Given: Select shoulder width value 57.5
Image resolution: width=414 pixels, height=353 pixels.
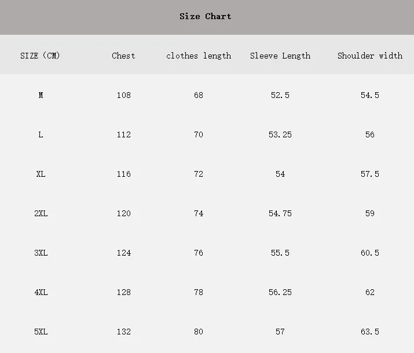Looking at the screenshot, I should click(x=370, y=174).
